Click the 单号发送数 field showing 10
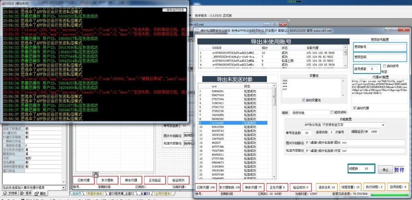Viewport: 412px width, 200px height. (307, 133)
